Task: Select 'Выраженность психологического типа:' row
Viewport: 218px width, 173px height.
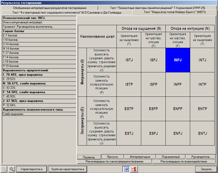Action: coord(39,110)
